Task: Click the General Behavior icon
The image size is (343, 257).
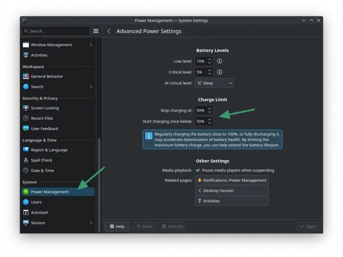Action: pyautogui.click(x=26, y=76)
